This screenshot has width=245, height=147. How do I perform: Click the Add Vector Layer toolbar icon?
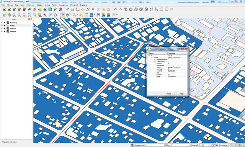pos(4,9)
